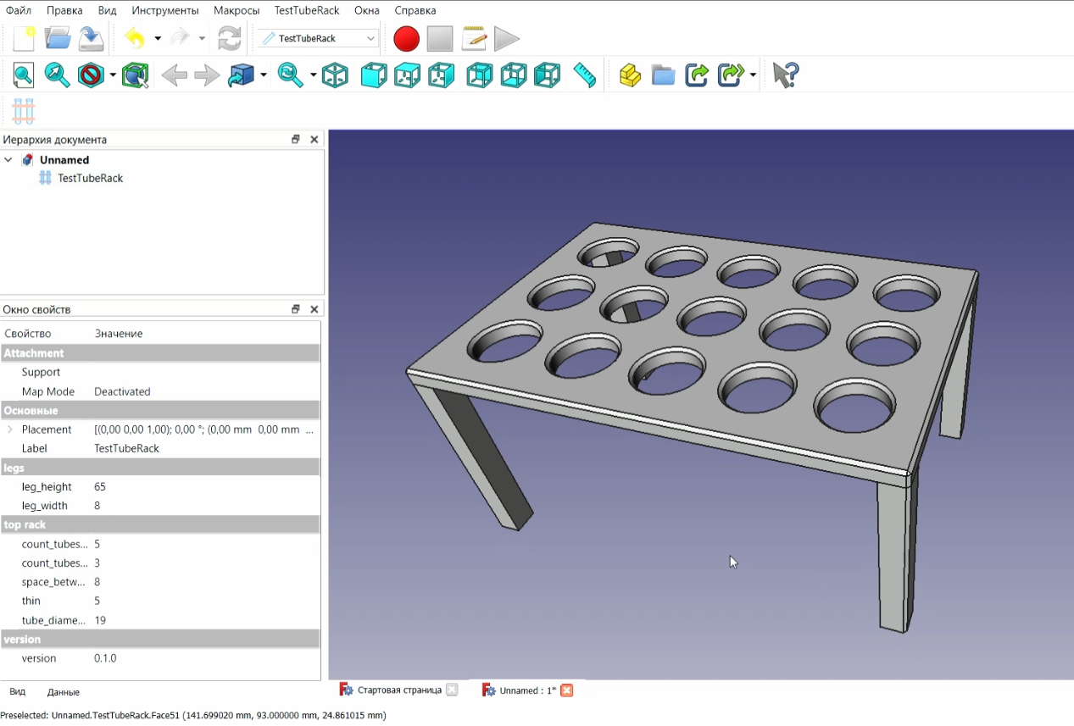
Task: Click the test tube rack creation icon
Action: 24,111
